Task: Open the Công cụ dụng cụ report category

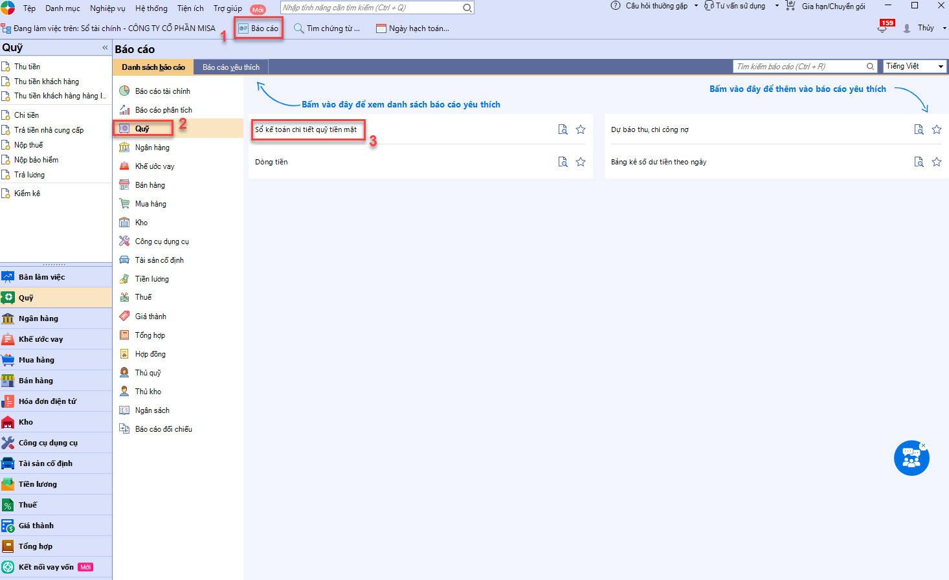Action: point(162,241)
